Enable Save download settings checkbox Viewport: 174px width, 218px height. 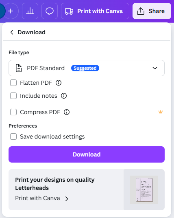13,137
